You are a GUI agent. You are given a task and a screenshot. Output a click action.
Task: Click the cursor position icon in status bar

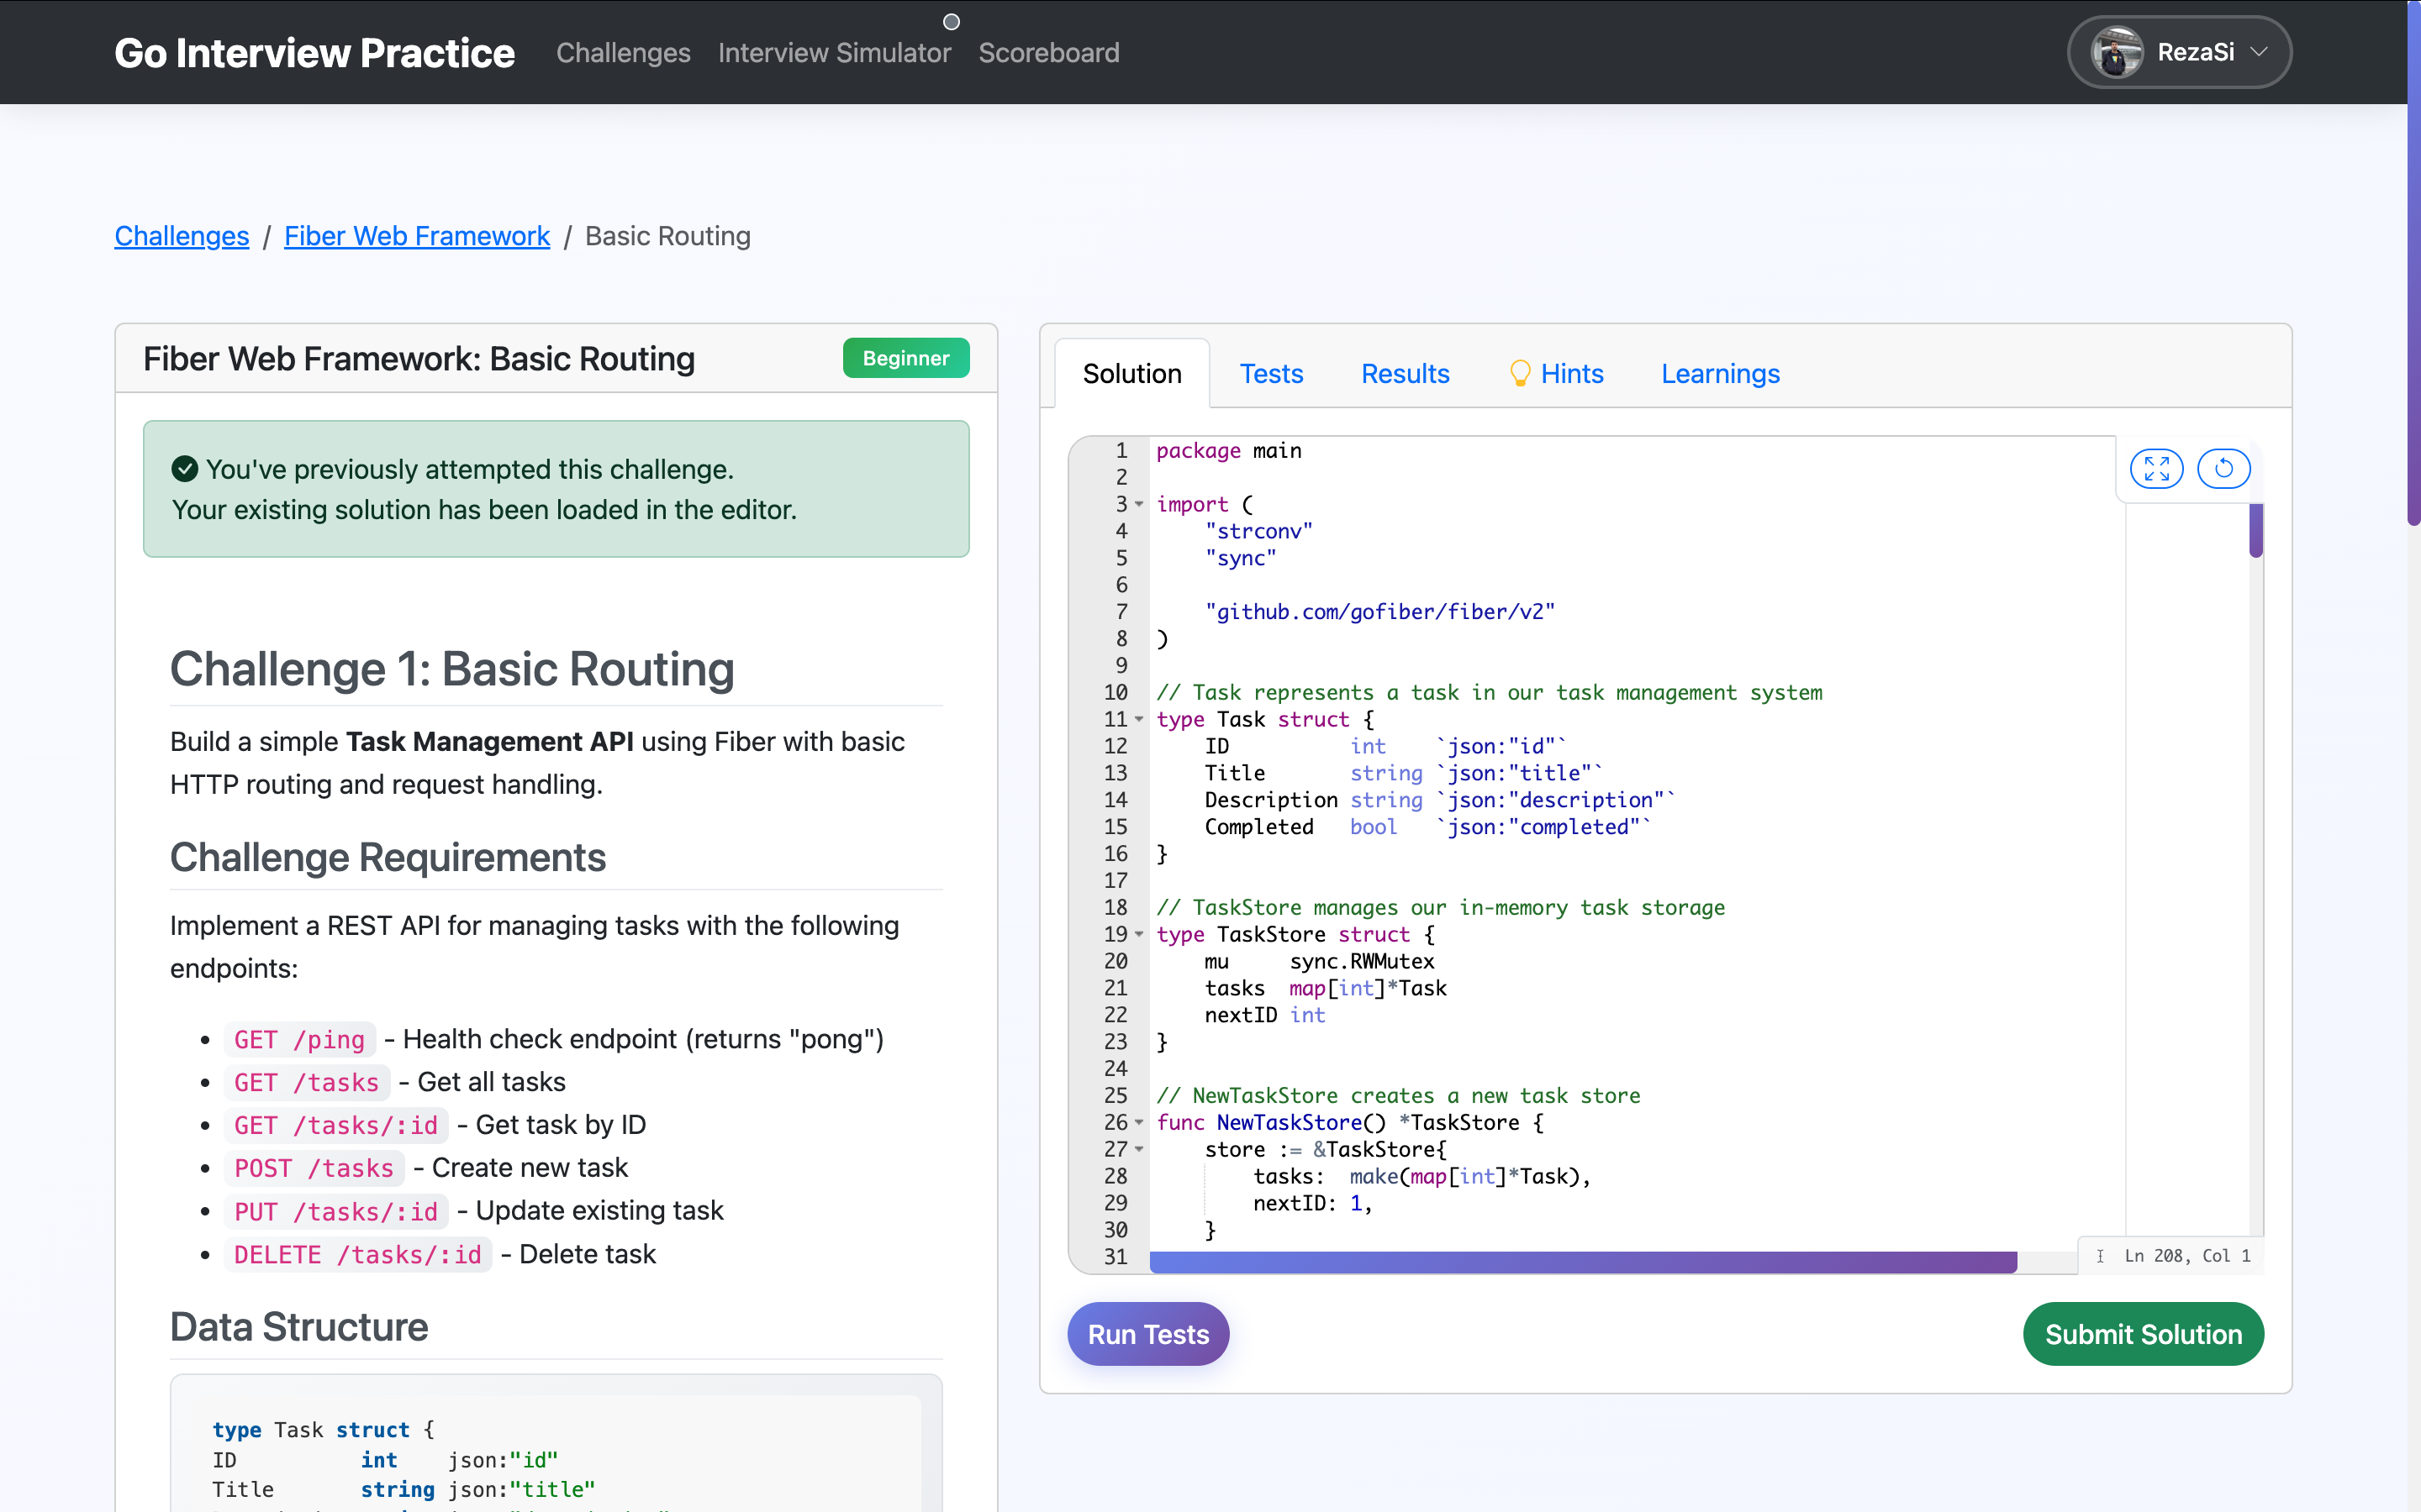click(x=2100, y=1255)
